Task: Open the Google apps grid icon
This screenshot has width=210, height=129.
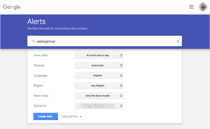Action: click(191, 7)
